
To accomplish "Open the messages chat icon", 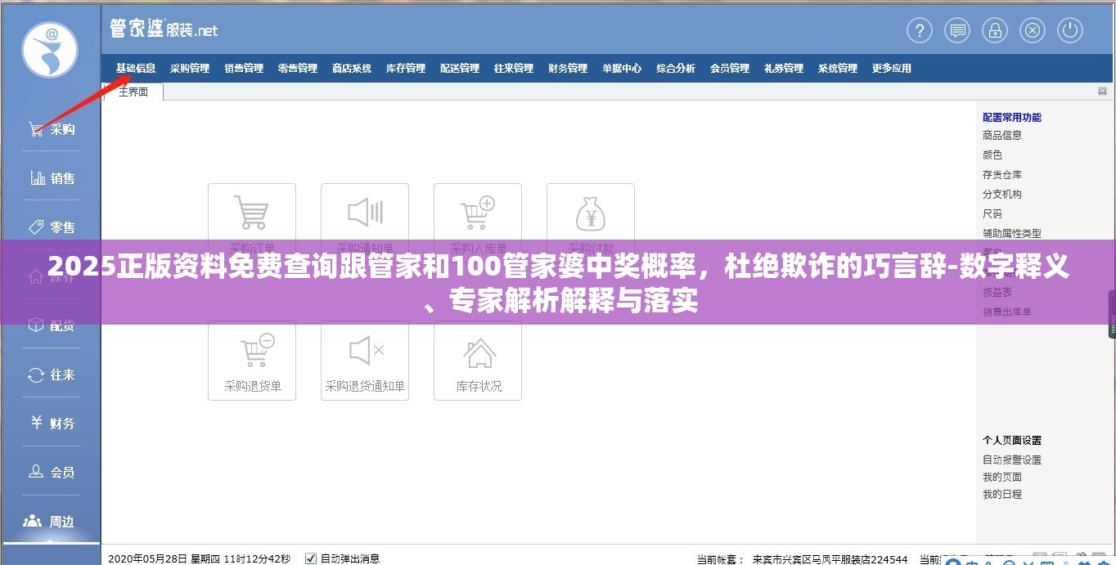I will pos(957,31).
